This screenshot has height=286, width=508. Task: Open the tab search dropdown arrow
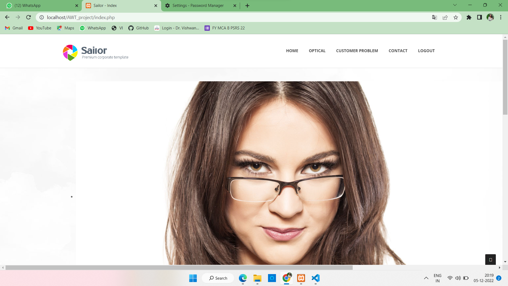(455, 5)
